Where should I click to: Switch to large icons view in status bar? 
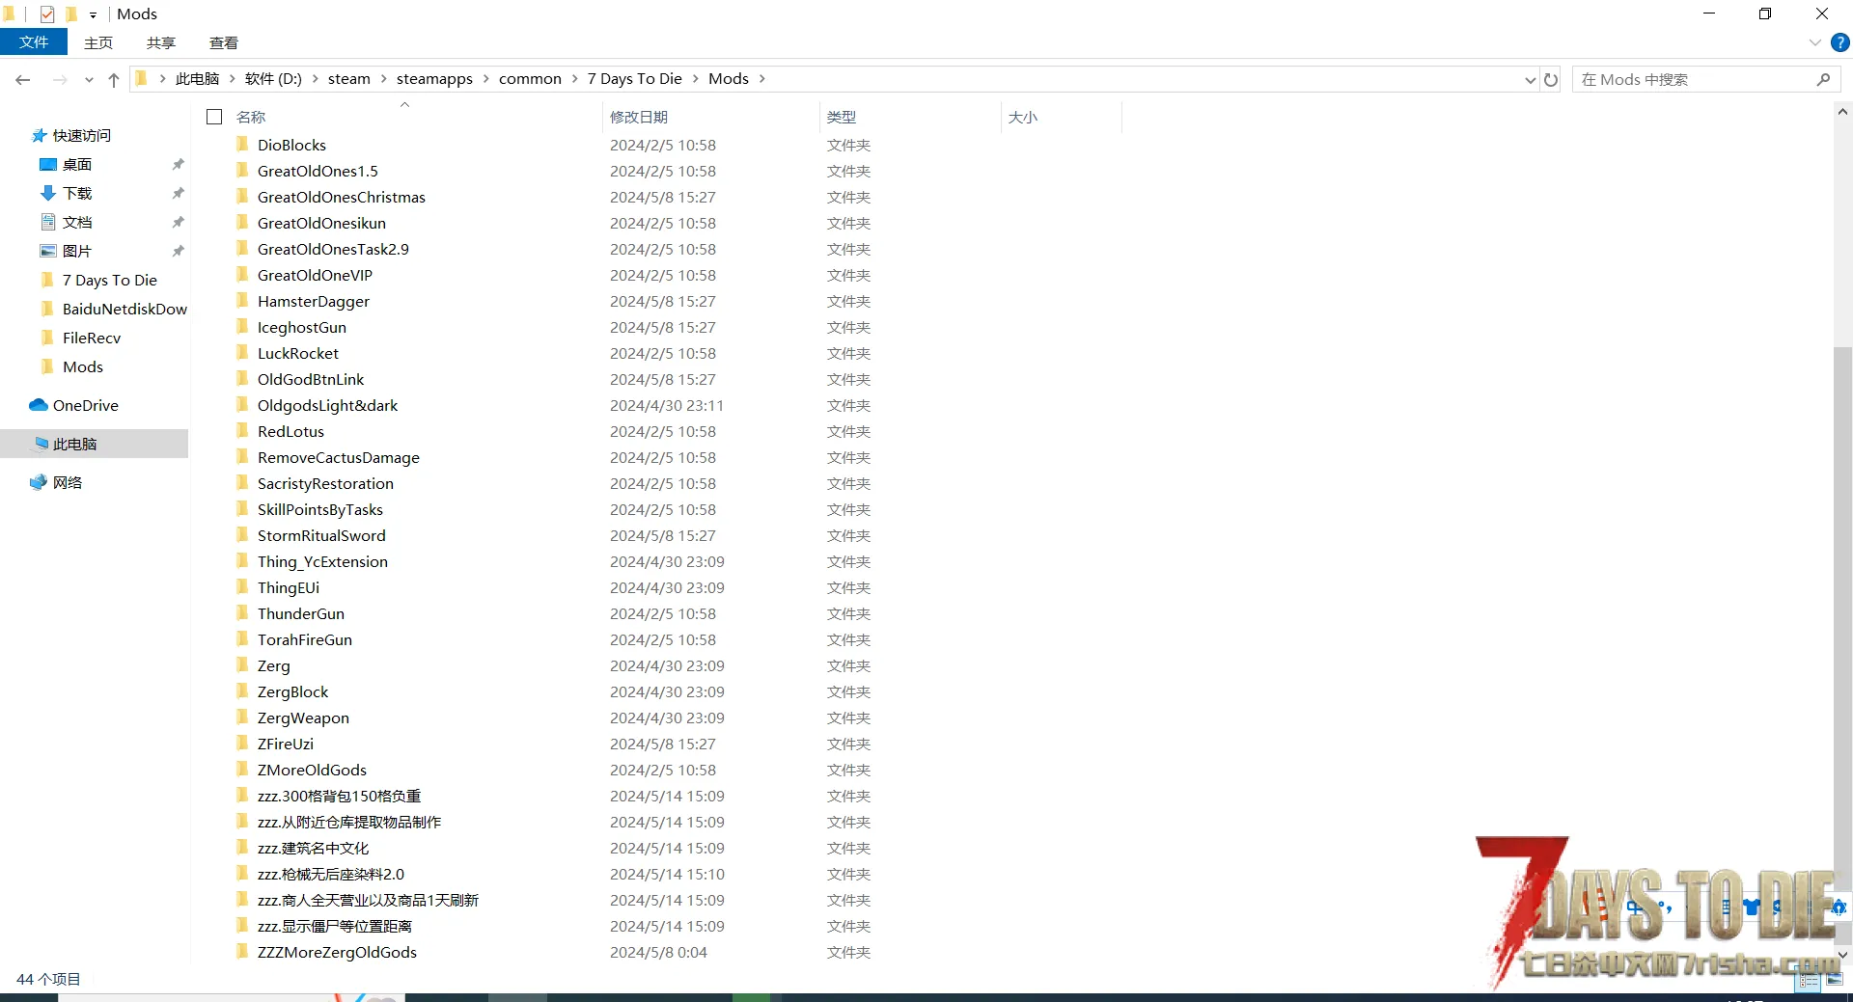coord(1834,980)
